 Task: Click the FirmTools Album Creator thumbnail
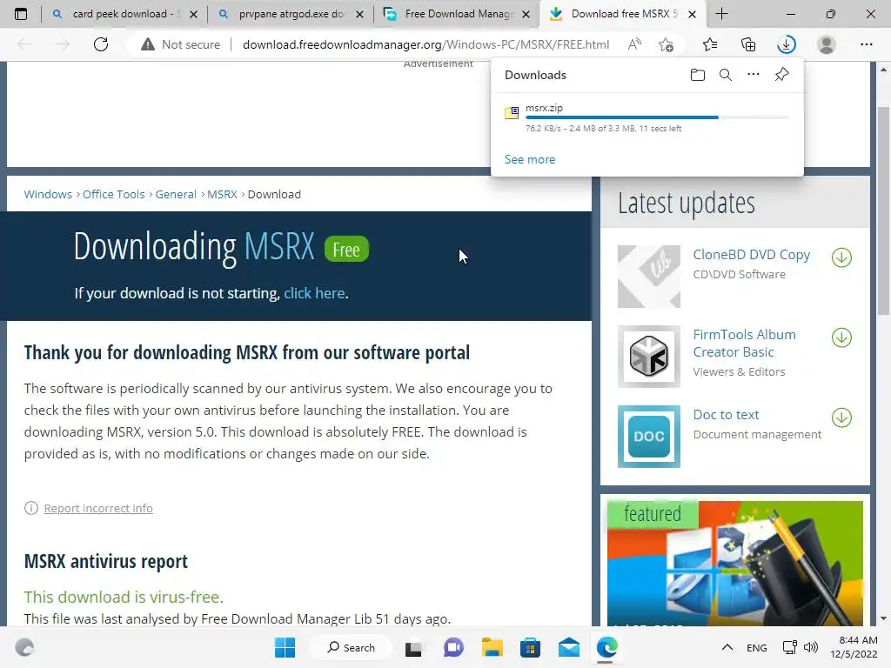(649, 357)
